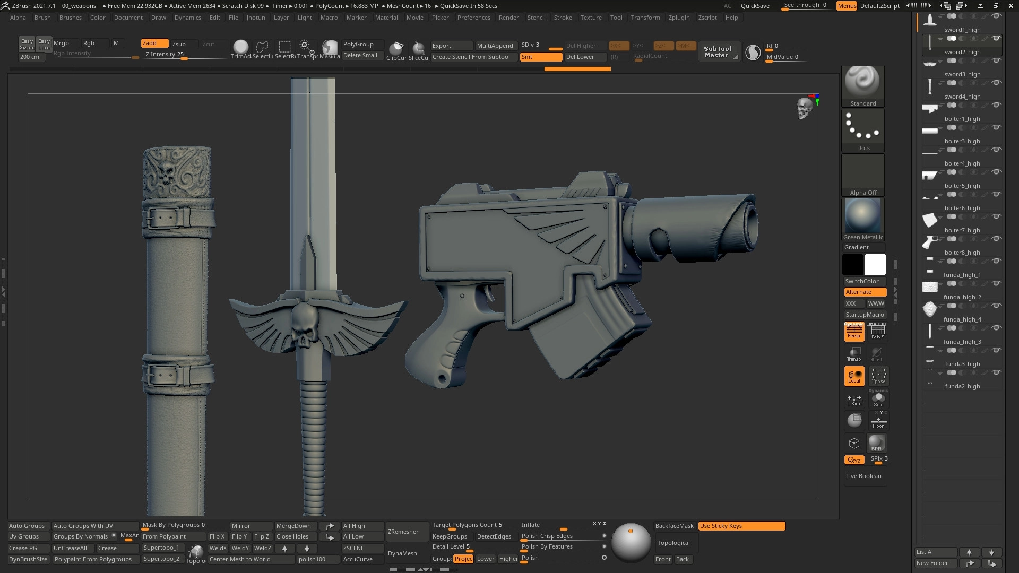Open the Preferences menu

click(x=473, y=18)
